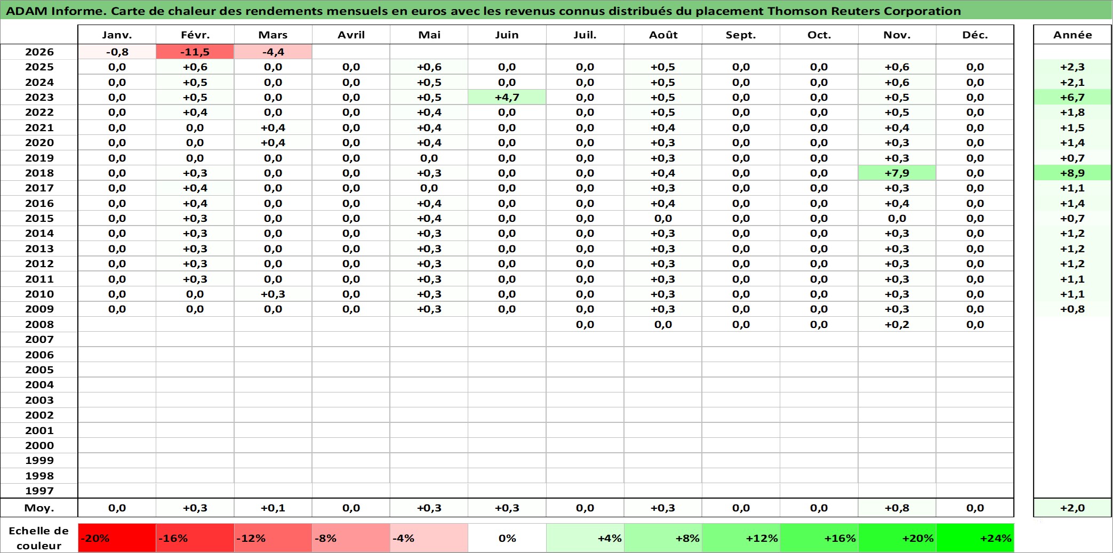Click the -11,5 cell for February 2026
The width and height of the screenshot is (1113, 553).
click(x=195, y=52)
